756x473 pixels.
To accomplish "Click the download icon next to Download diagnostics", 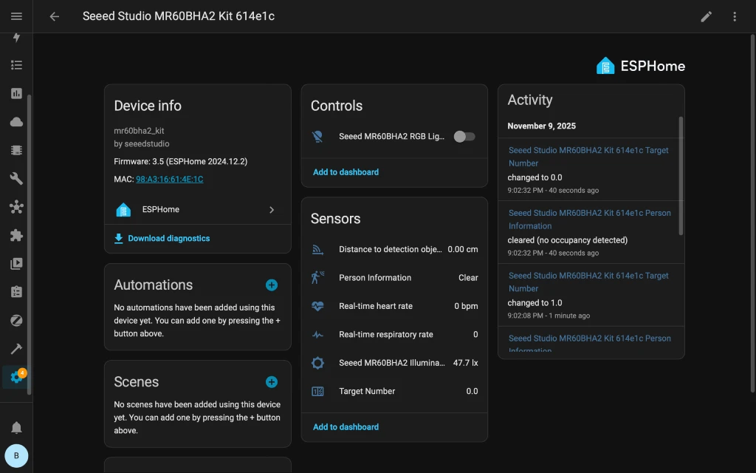I will pyautogui.click(x=118, y=238).
